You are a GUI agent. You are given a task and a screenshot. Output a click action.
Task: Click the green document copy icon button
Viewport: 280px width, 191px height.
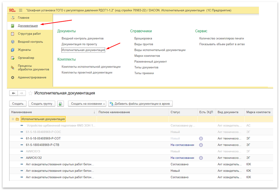point(60,104)
